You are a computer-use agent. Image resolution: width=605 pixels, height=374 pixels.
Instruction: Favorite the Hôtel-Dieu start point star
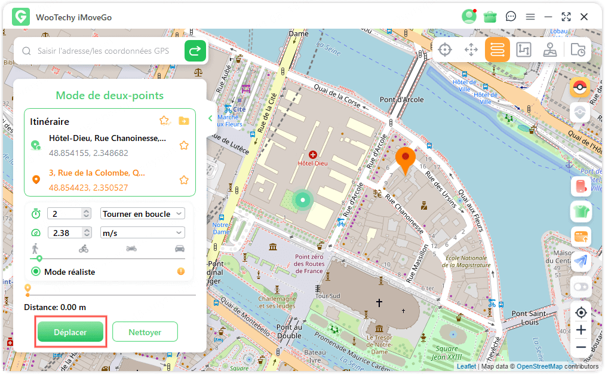click(184, 145)
